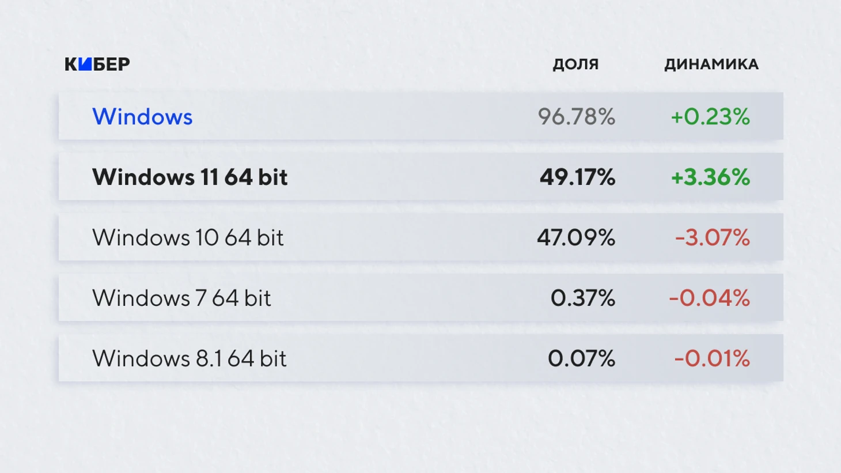Open the blue Windows category link
The width and height of the screenshot is (841, 473).
pyautogui.click(x=142, y=117)
